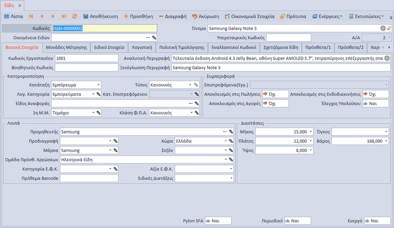Open Οικονομικά Στοιχεία financial data

pos(250,16)
